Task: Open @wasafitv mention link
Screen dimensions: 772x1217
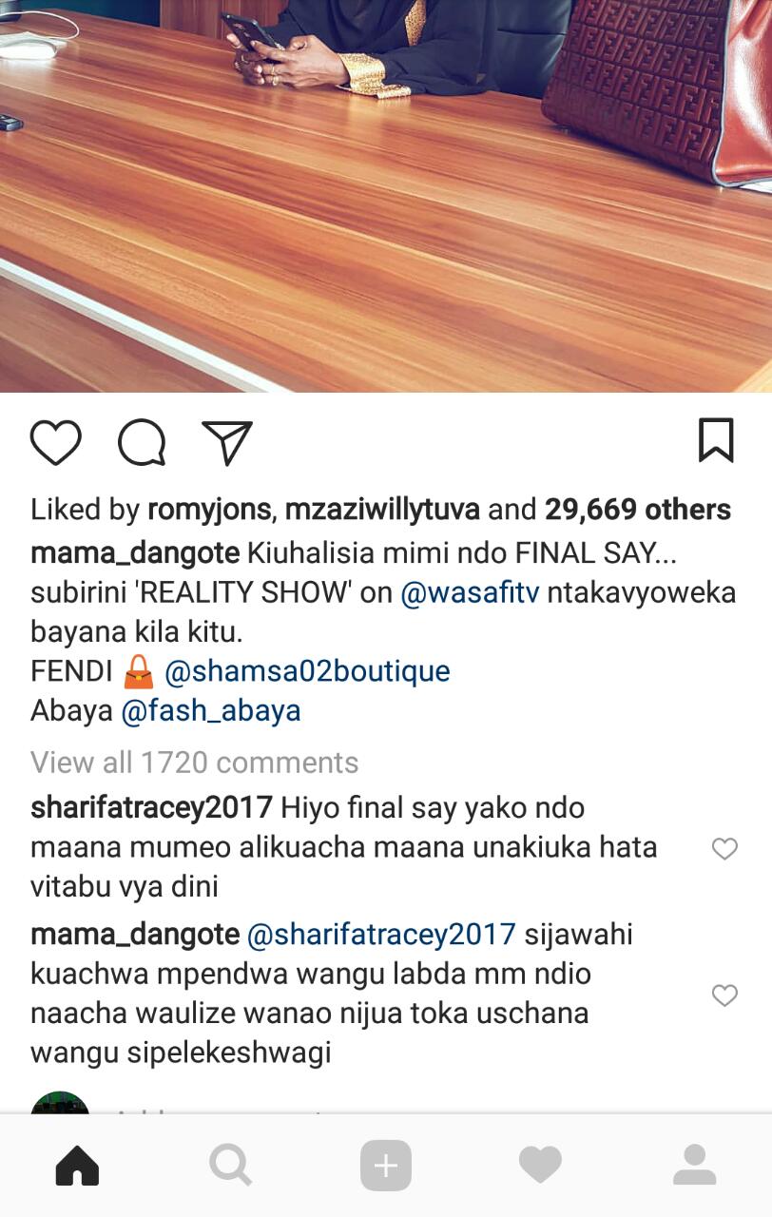Action: click(x=470, y=592)
